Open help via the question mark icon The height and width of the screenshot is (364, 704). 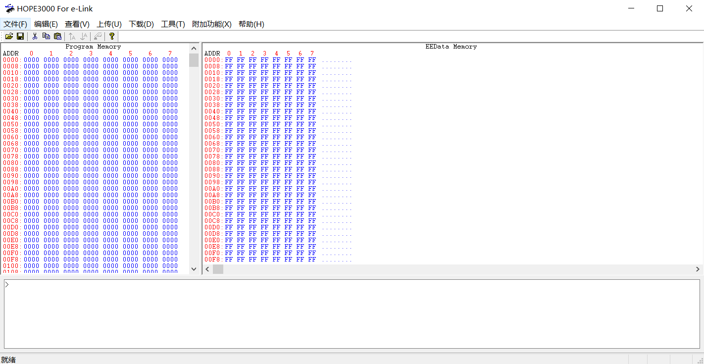click(112, 36)
